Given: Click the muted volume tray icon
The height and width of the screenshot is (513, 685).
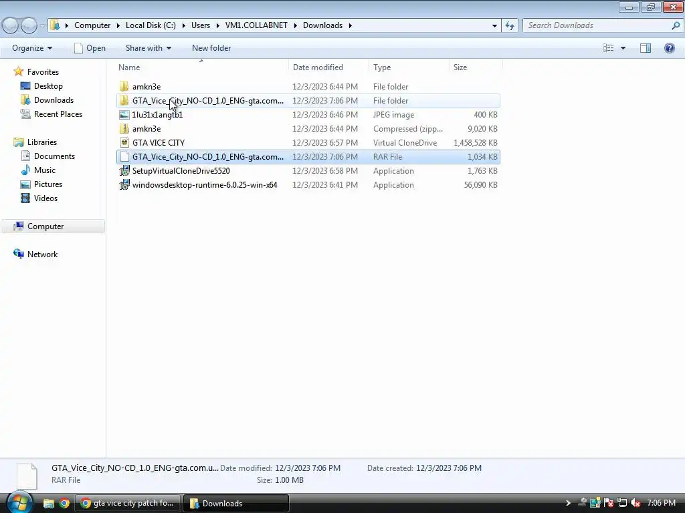Looking at the screenshot, I should [635, 503].
